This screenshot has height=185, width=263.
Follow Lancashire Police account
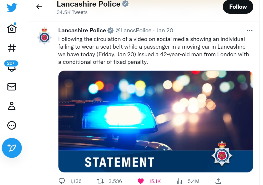tap(238, 7)
